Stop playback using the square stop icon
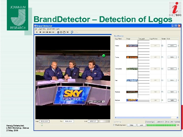 pos(40,32)
